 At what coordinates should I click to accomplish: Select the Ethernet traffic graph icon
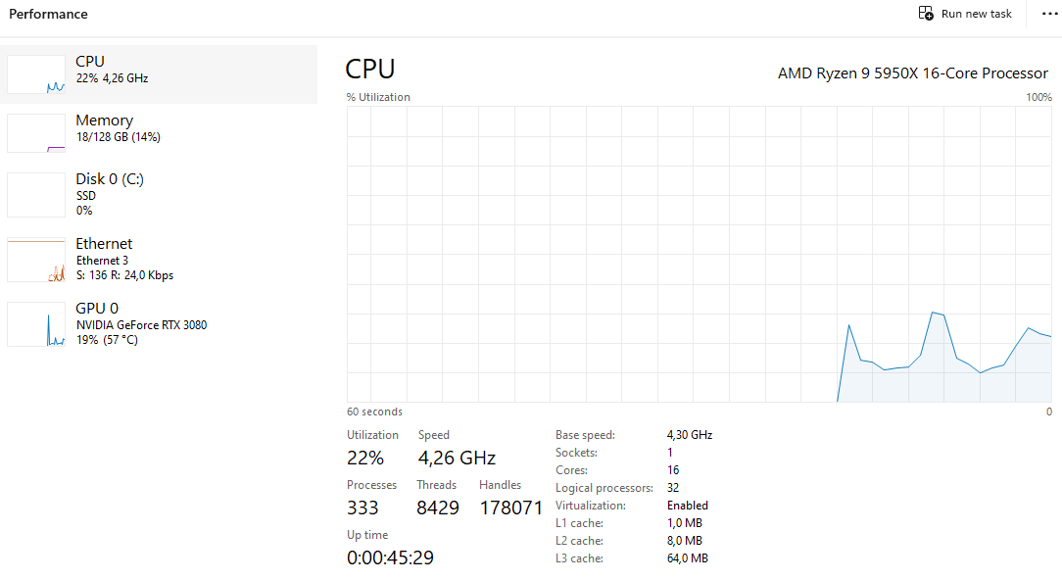click(36, 260)
